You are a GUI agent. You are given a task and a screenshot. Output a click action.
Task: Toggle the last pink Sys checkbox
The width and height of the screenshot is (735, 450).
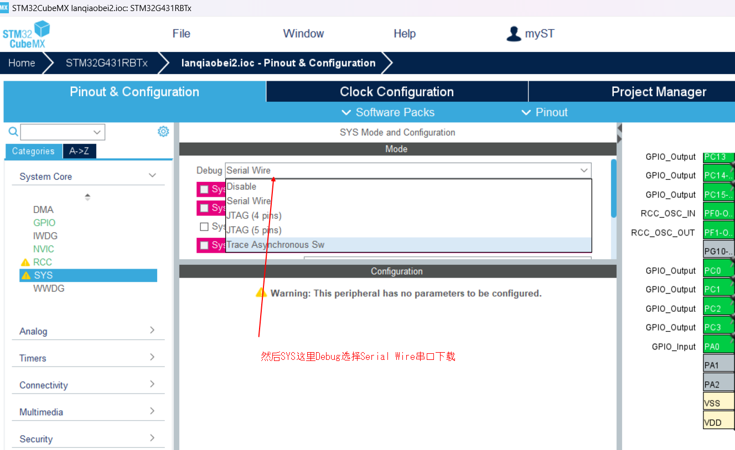[204, 245]
